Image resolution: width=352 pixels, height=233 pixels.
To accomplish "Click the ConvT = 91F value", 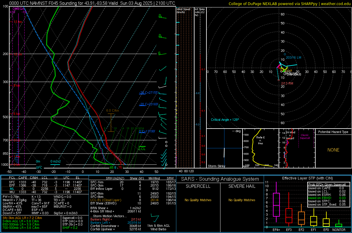I will [x=41, y=203].
